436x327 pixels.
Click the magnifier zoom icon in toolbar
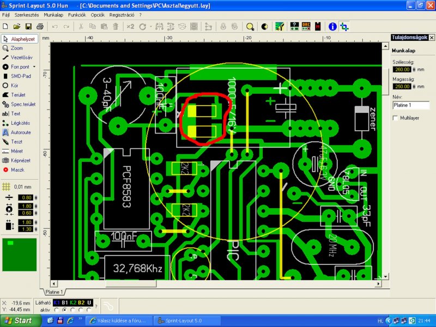[250, 27]
